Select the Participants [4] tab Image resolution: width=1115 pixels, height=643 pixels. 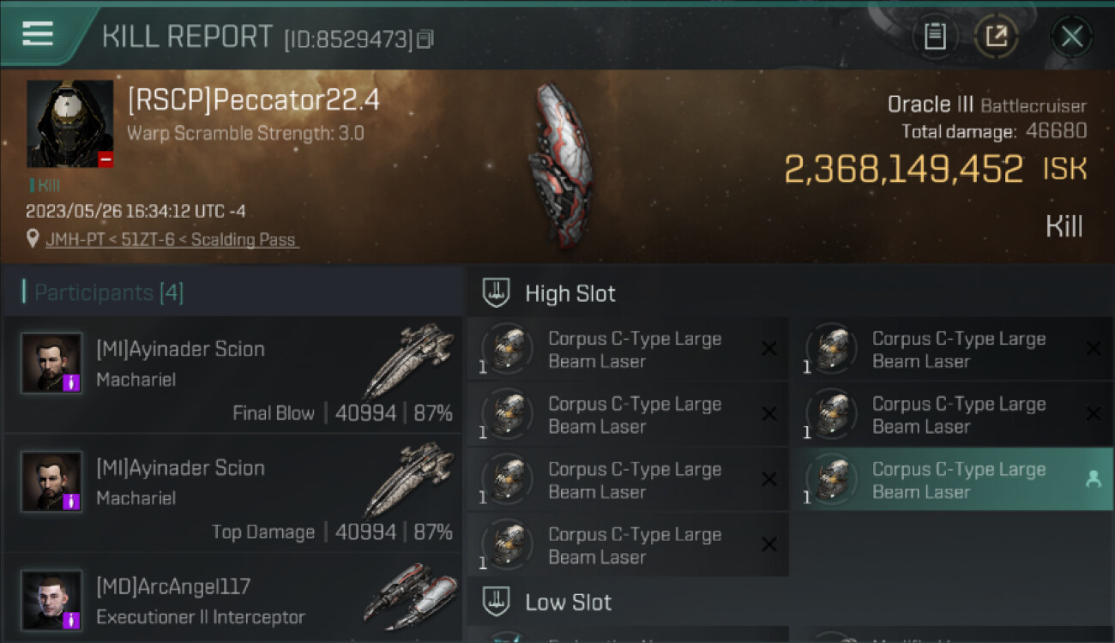click(x=108, y=293)
